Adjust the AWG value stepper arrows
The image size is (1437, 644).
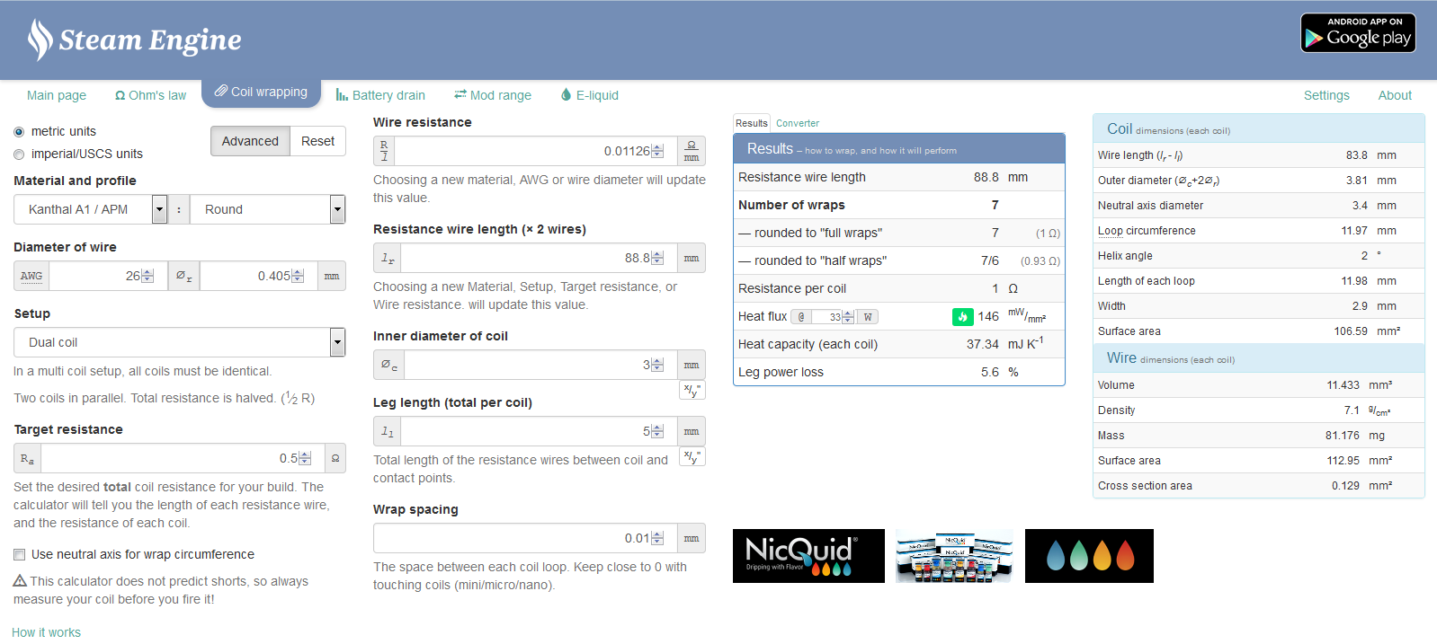[148, 276]
